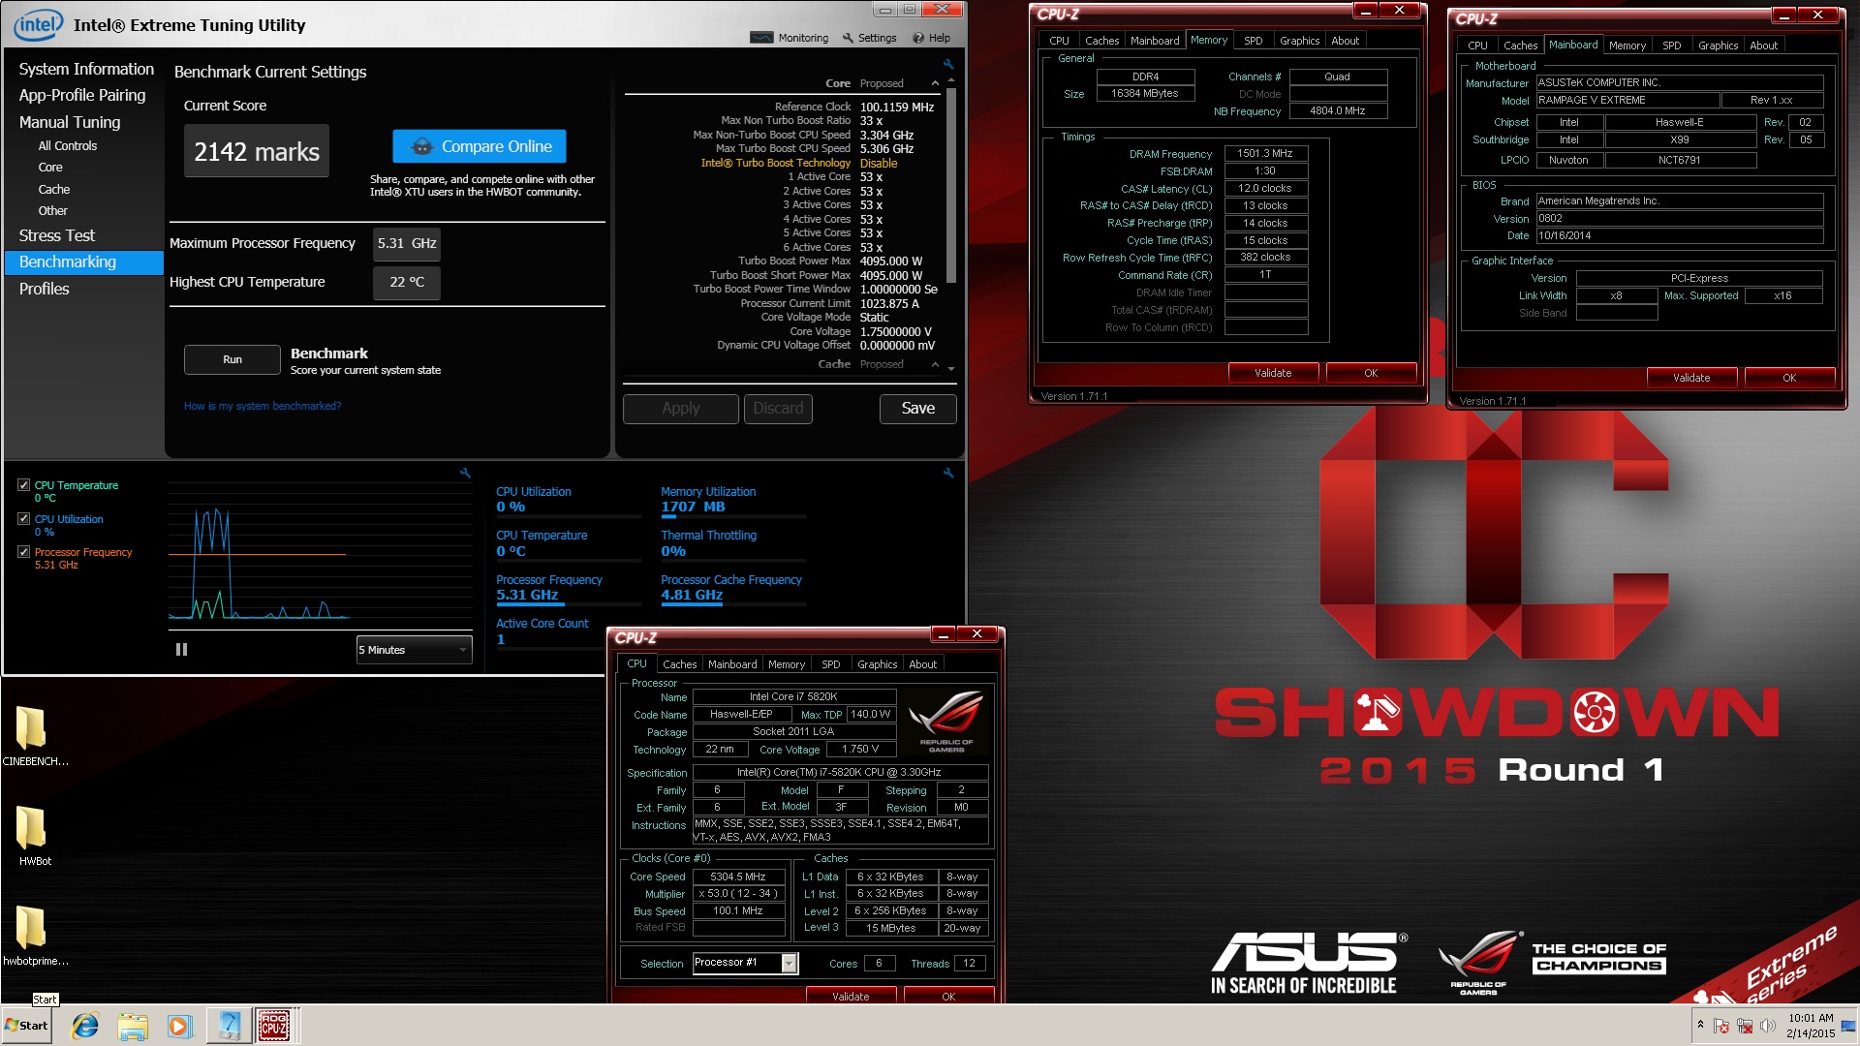Toggle the Processor Frequency graph checkbox

tap(23, 552)
